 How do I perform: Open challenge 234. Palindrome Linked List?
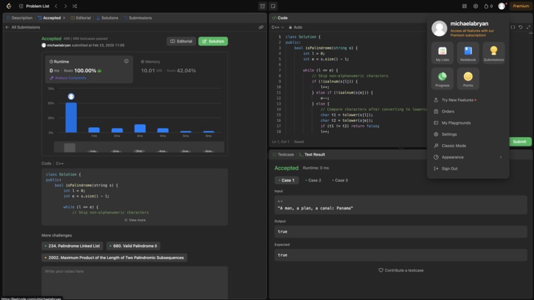pyautogui.click(x=72, y=246)
